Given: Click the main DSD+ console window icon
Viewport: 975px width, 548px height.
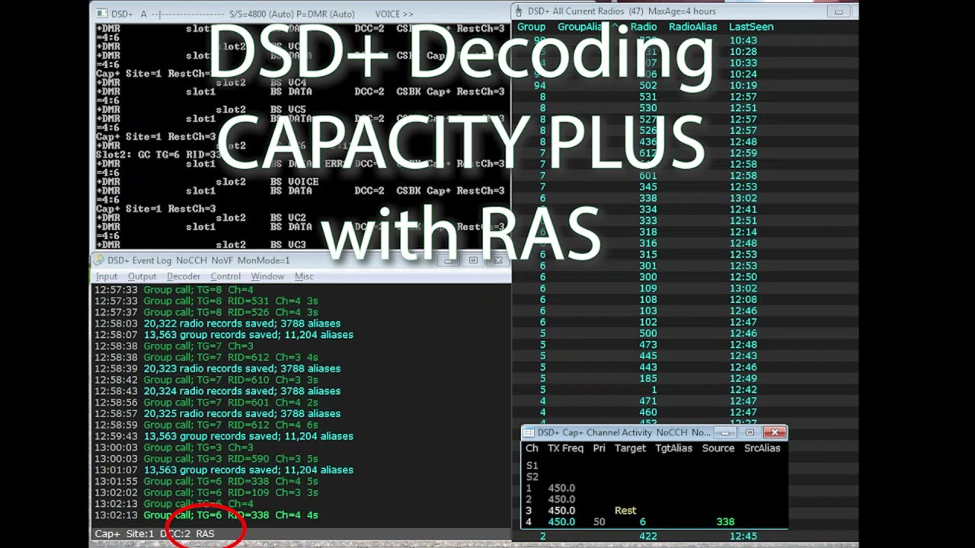Looking at the screenshot, I should coord(101,14).
